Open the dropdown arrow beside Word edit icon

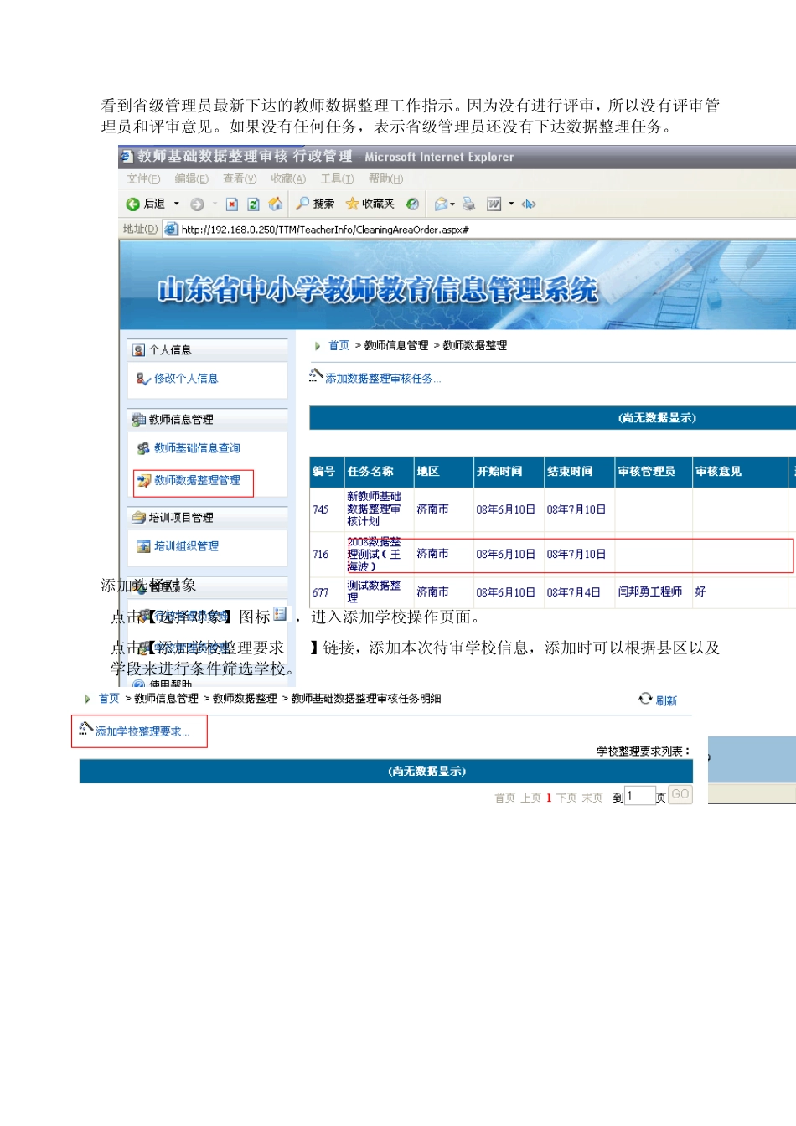click(511, 204)
